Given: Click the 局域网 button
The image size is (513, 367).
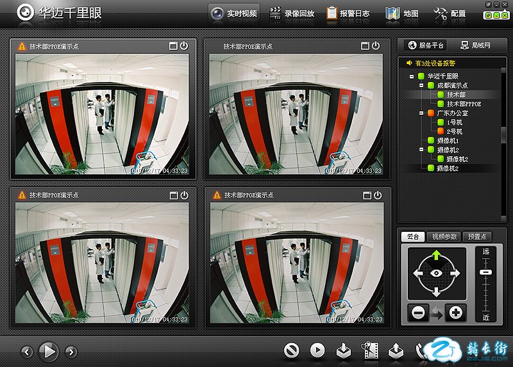Looking at the screenshot, I should 475,45.
